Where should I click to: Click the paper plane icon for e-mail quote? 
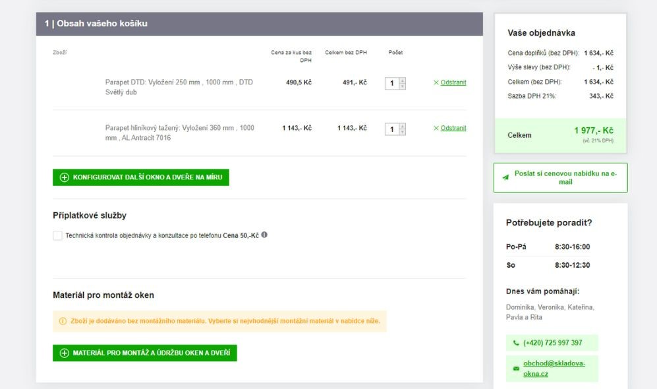point(505,177)
